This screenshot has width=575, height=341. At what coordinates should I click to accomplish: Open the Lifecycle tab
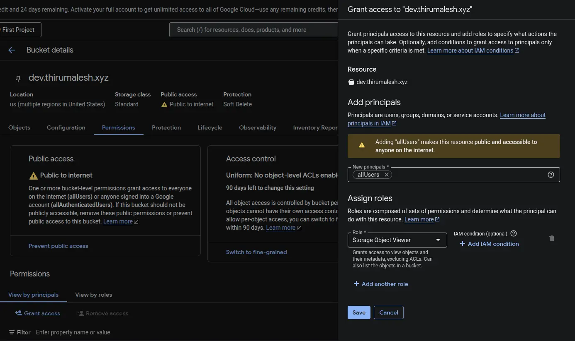click(210, 127)
